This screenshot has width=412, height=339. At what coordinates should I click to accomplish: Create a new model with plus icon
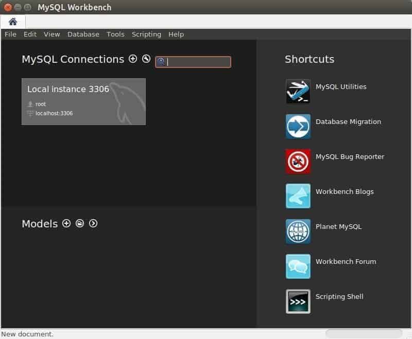click(66, 223)
